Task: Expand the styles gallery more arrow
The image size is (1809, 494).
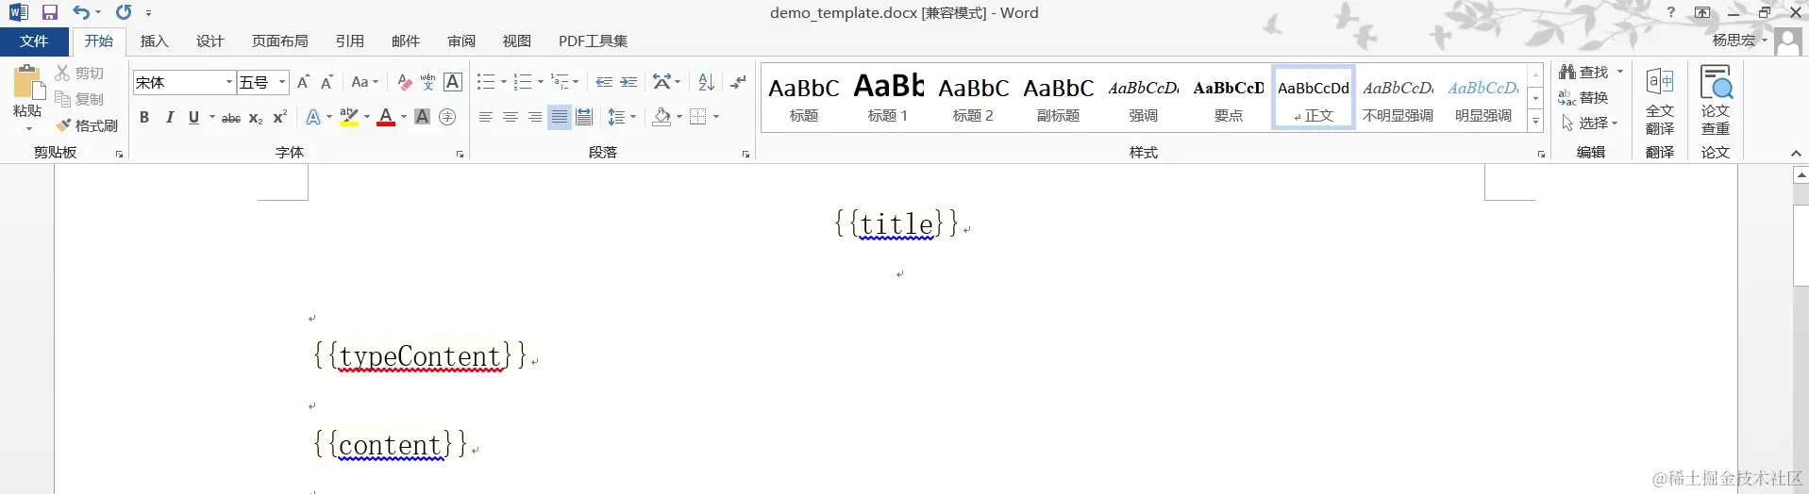Action: pyautogui.click(x=1535, y=121)
